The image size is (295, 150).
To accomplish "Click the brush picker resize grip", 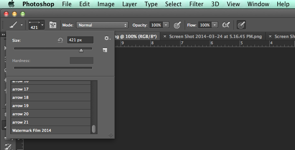I will click(111, 135).
